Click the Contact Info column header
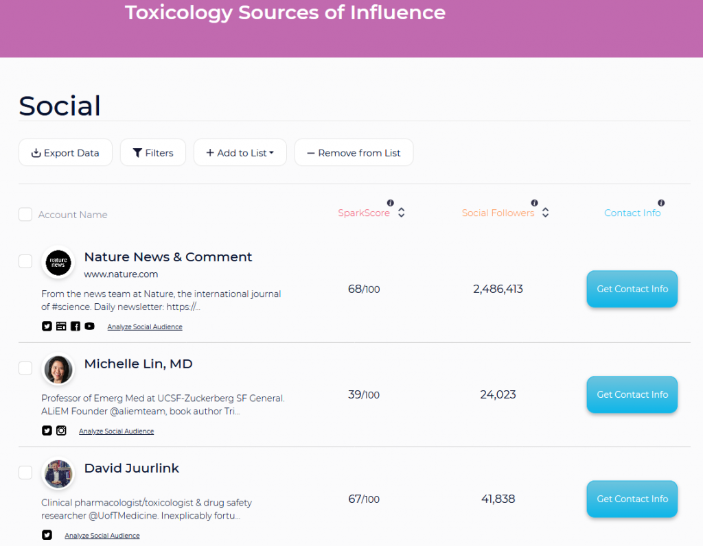The image size is (703, 546). [632, 213]
